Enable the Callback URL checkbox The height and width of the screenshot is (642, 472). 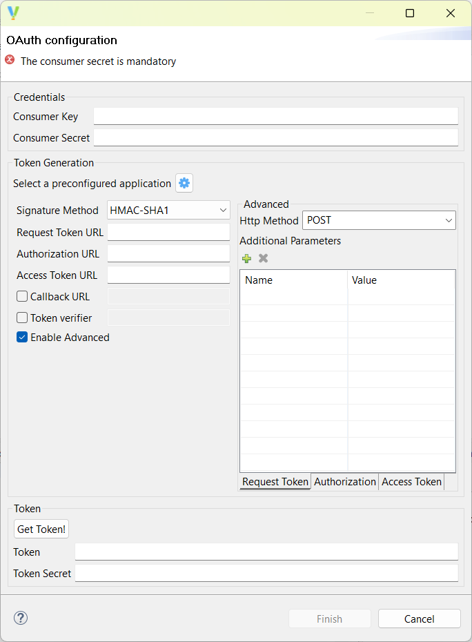(21, 296)
